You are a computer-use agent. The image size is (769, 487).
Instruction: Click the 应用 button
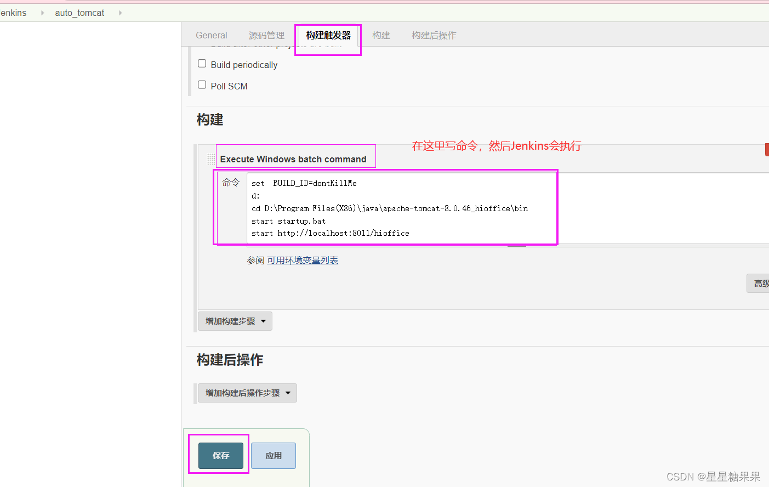(x=273, y=455)
